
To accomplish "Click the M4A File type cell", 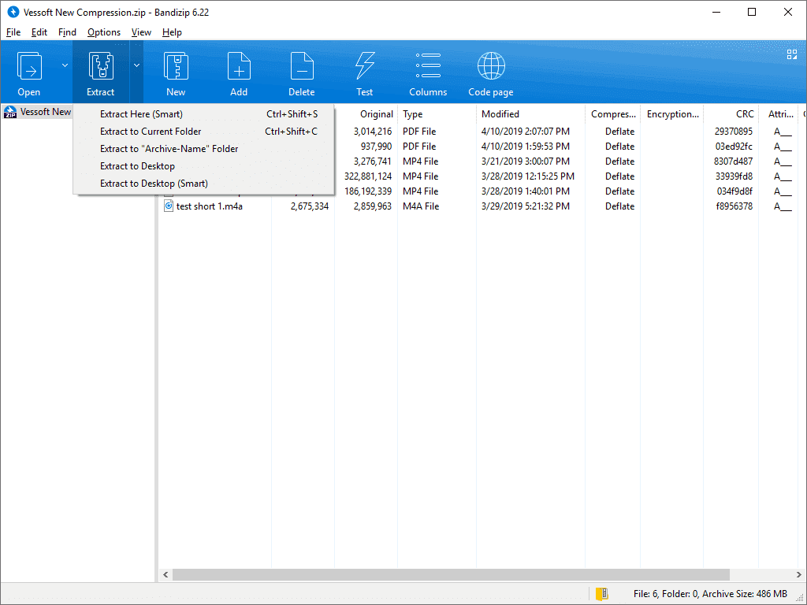I will coord(421,206).
